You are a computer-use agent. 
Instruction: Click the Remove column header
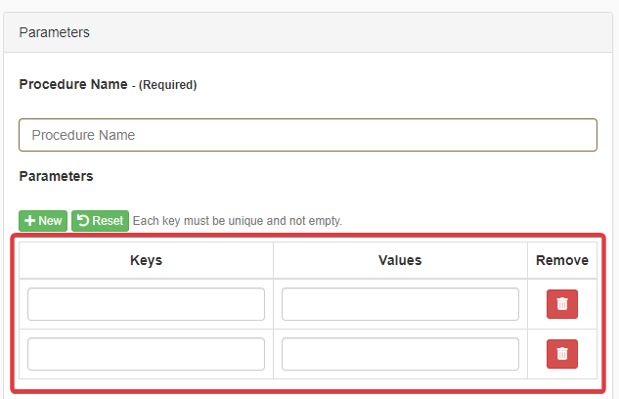coord(561,260)
